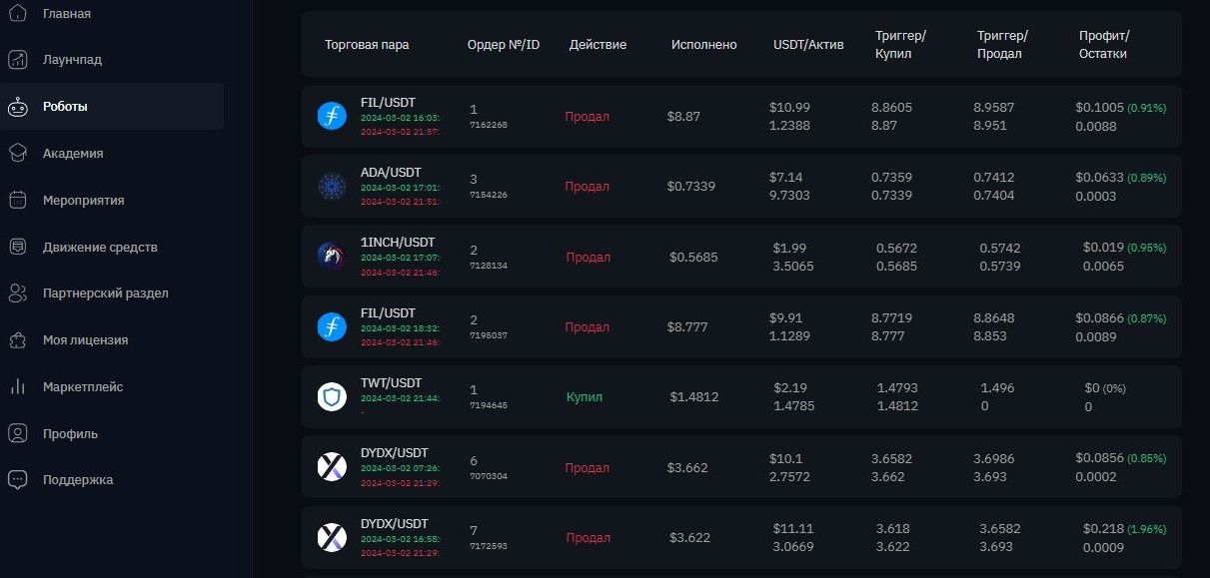Click the ADA/USDT coin logo
Viewport: 1210px width, 578px height.
click(x=332, y=187)
